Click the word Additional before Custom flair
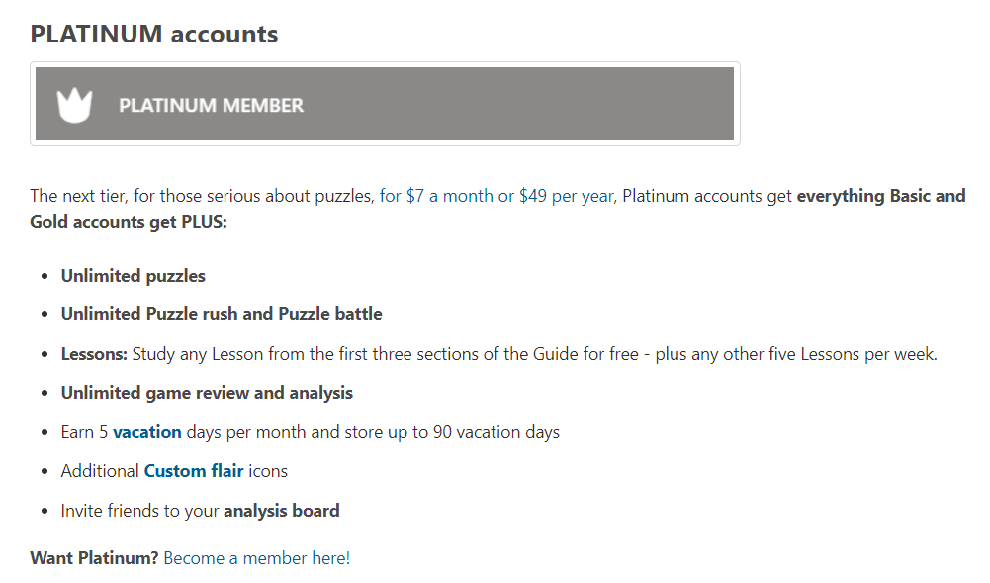This screenshot has height=583, width=990. [x=99, y=471]
